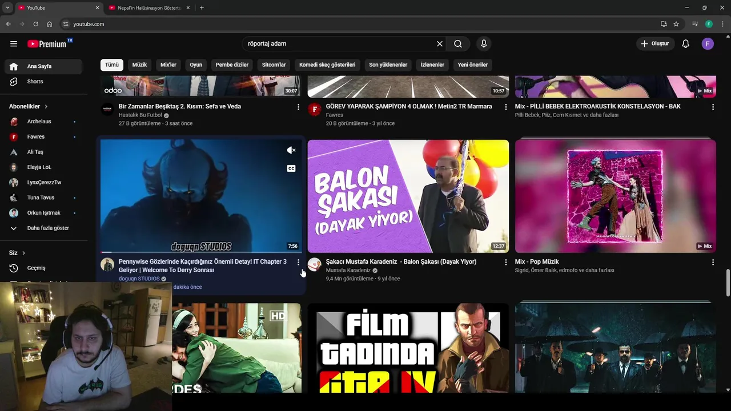Select the Yeni öneriler filter chip
The width and height of the screenshot is (731, 411).
[473, 65]
